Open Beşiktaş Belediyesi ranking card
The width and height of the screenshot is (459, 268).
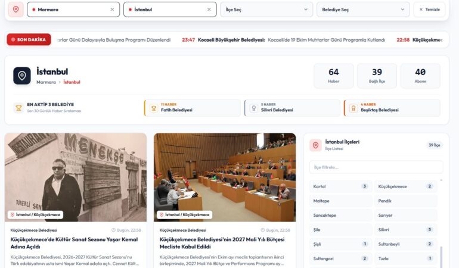392,108
